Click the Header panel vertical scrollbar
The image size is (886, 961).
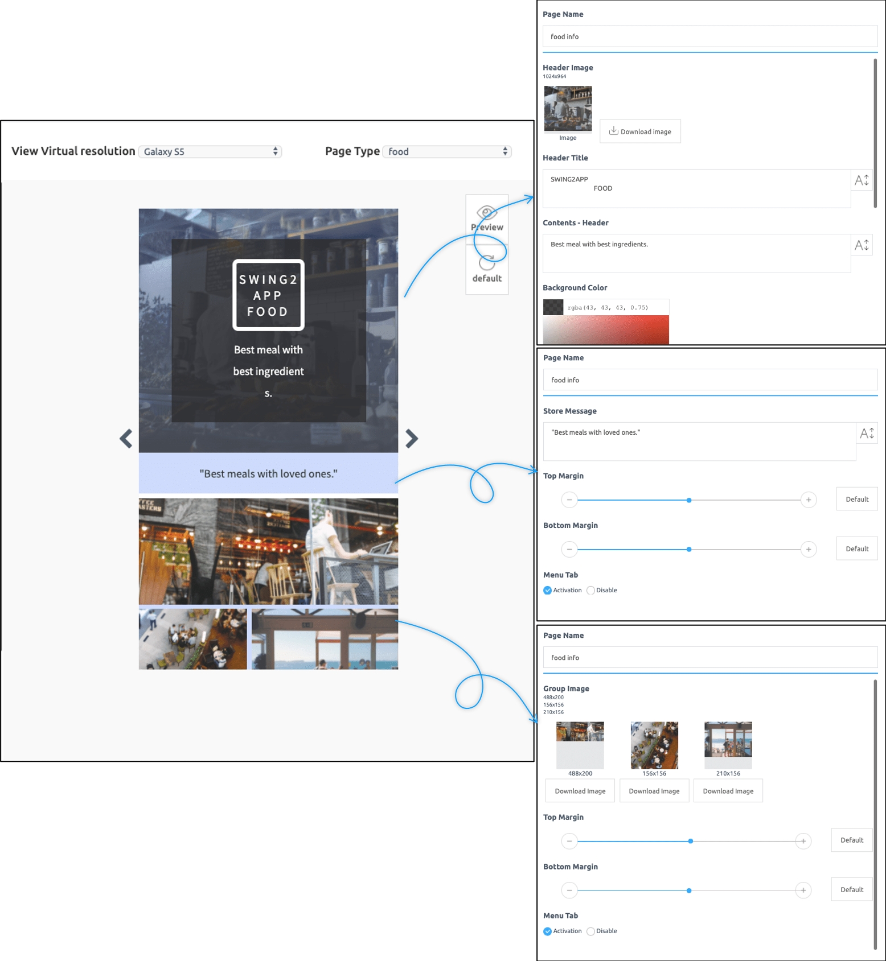(875, 133)
